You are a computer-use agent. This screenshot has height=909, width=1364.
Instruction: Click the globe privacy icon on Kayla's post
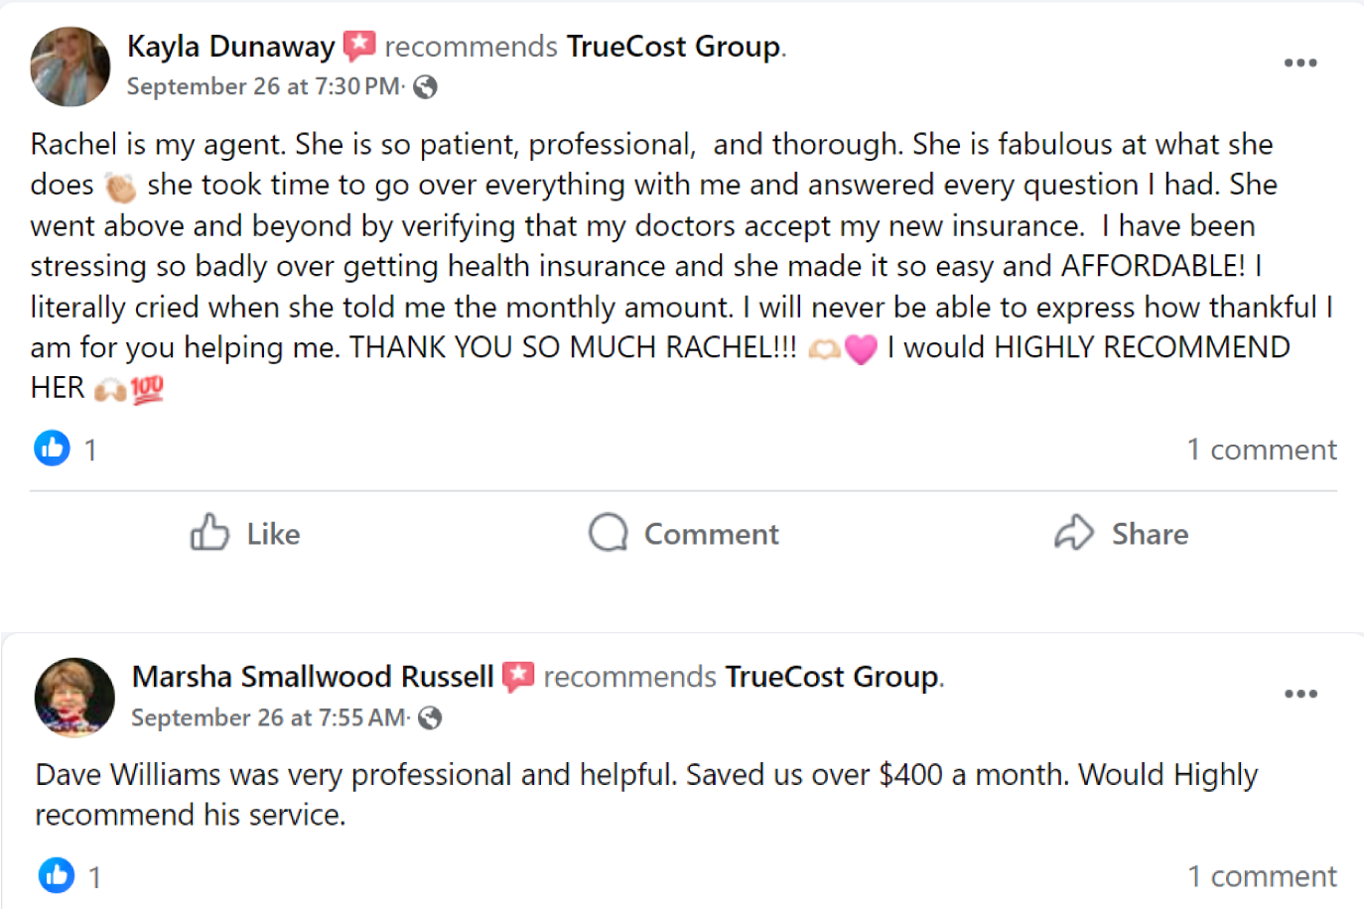click(426, 87)
